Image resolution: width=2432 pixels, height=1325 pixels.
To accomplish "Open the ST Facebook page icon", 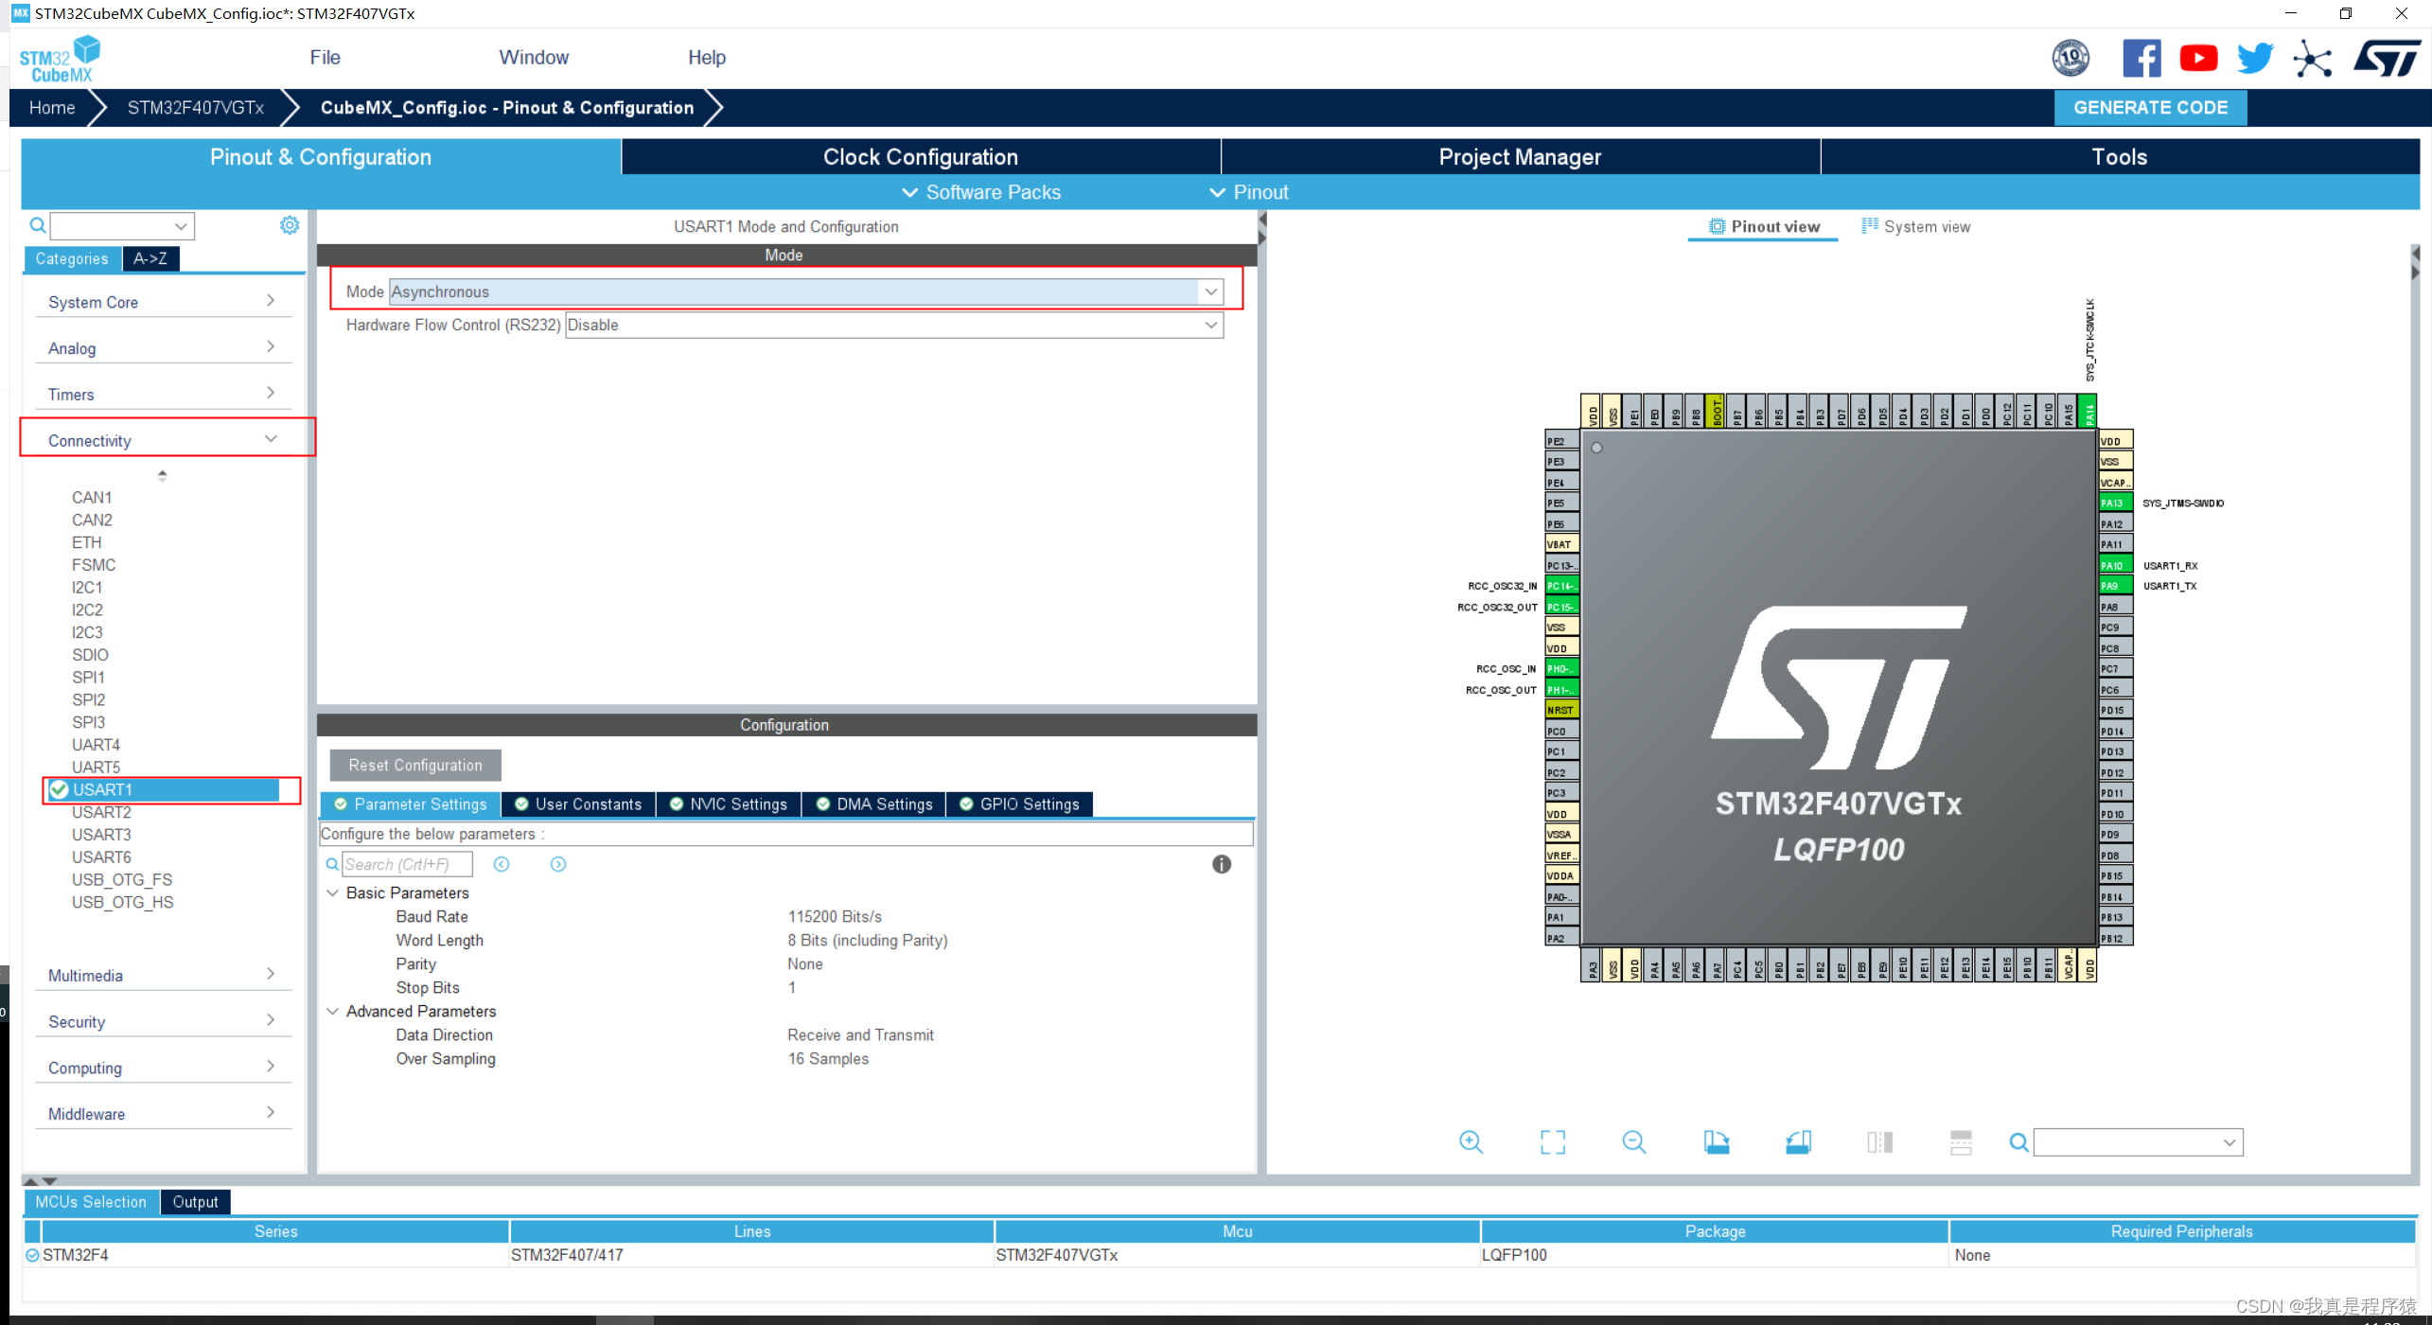I will point(2141,58).
